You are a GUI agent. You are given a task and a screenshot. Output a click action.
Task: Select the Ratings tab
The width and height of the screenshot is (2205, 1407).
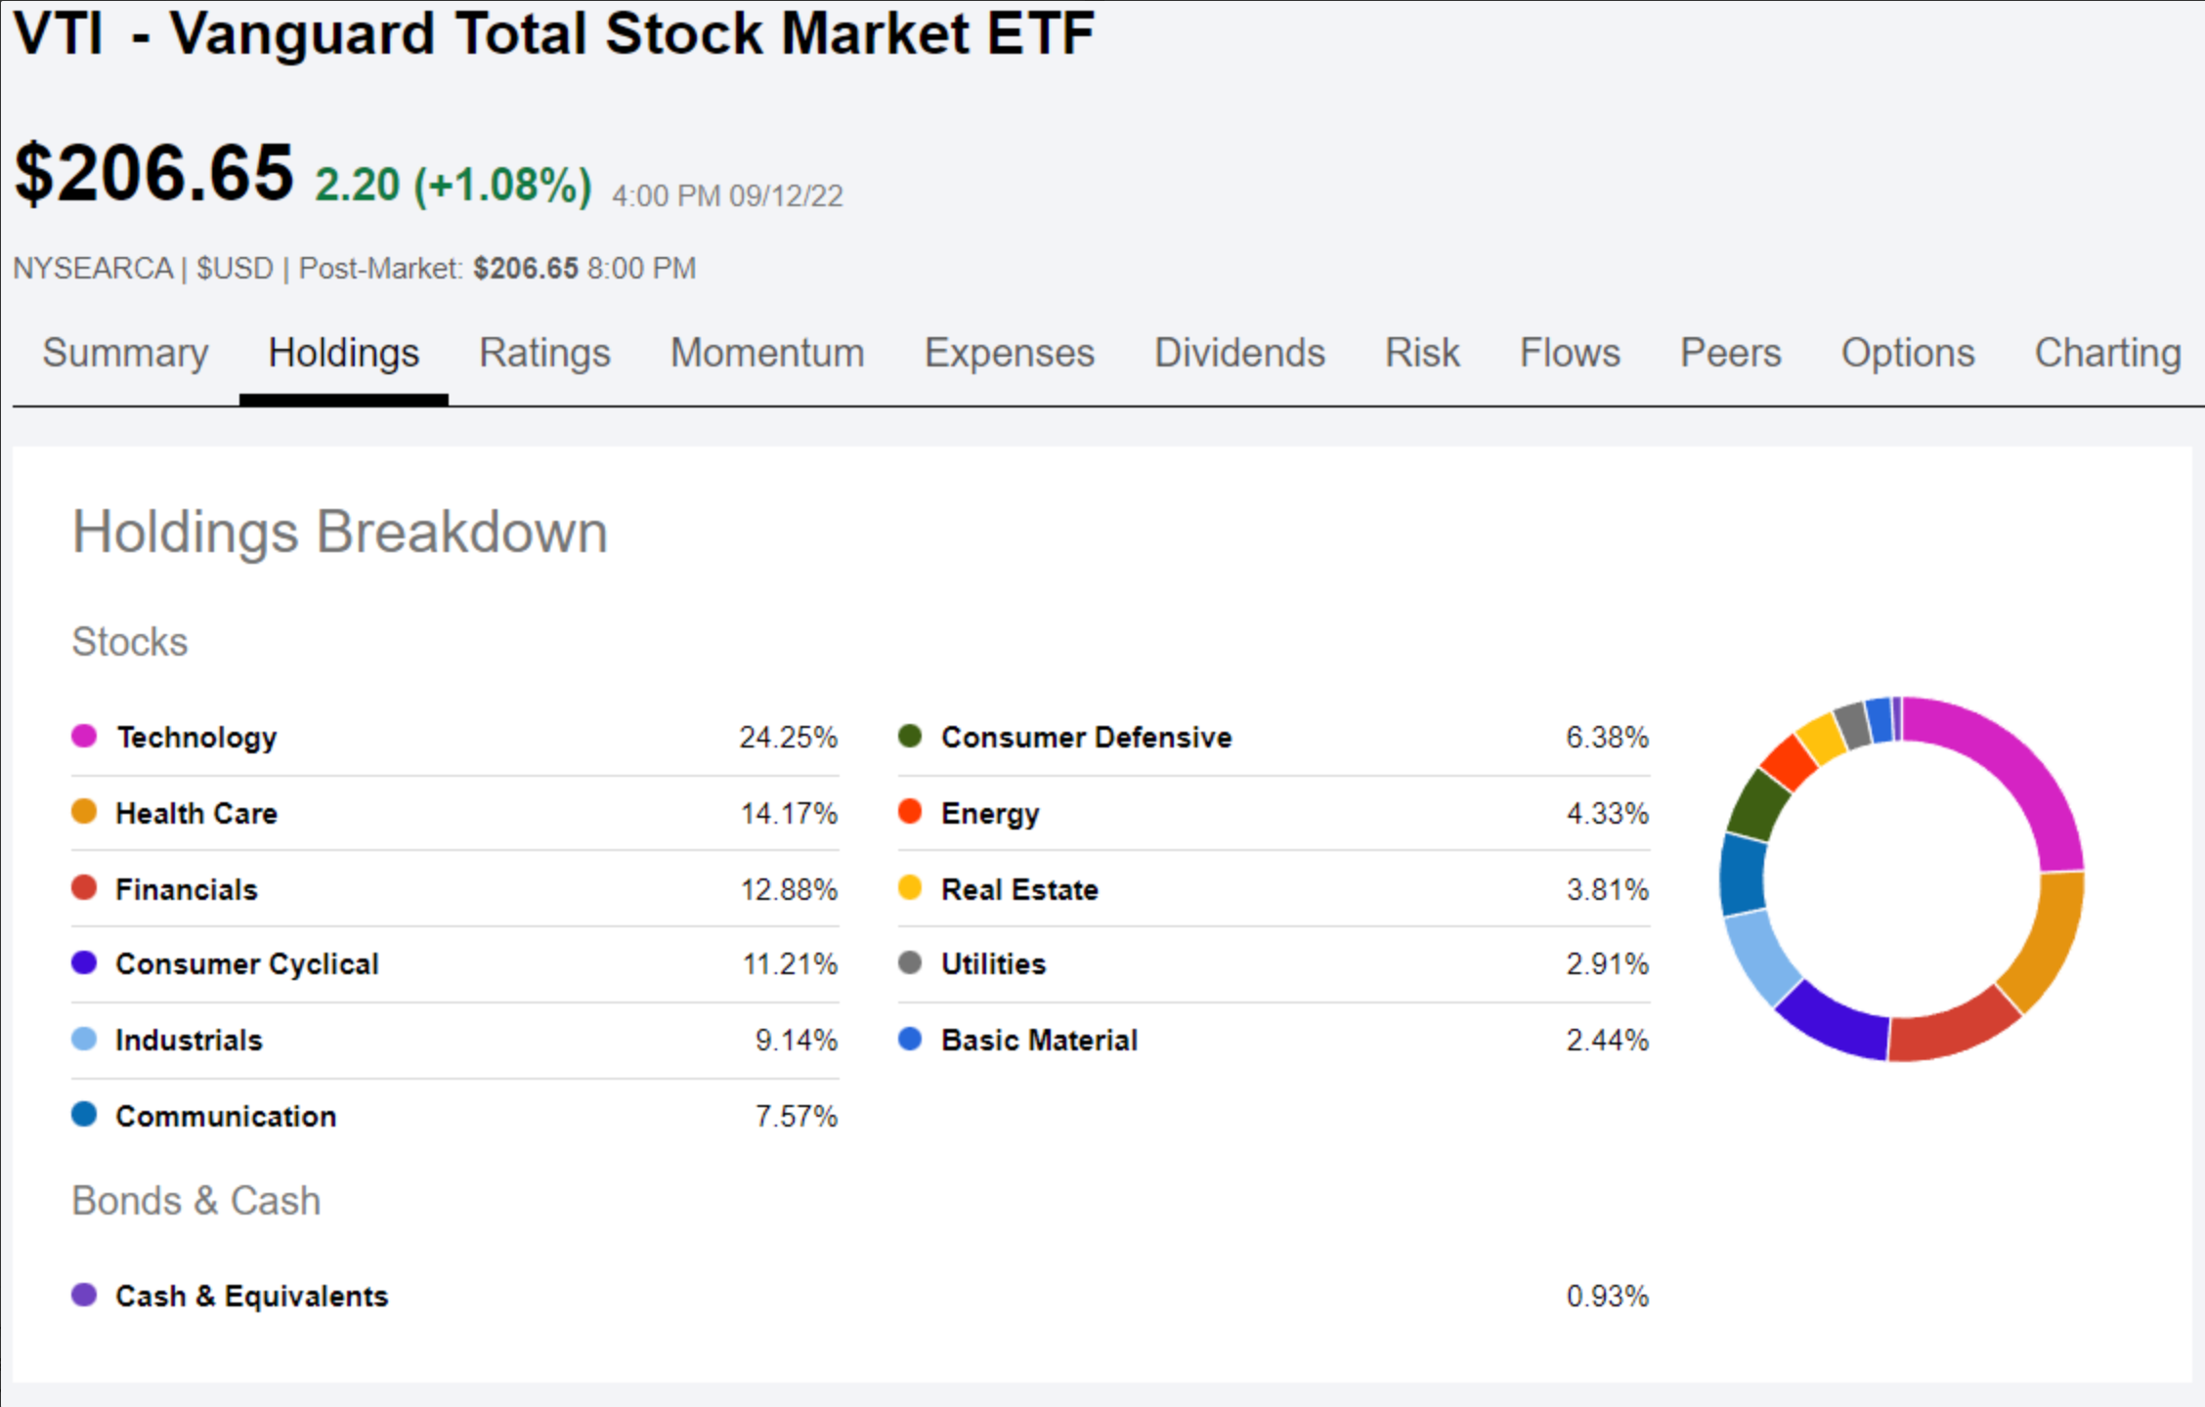tap(544, 354)
